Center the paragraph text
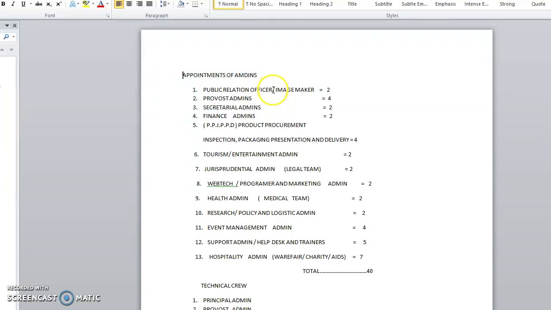This screenshot has height=310, width=551. 129,4
